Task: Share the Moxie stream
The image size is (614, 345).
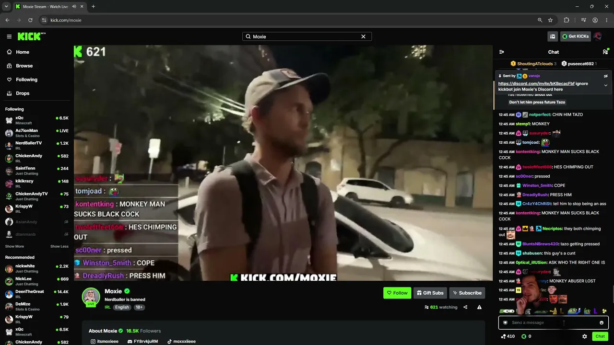Action: [x=465, y=307]
